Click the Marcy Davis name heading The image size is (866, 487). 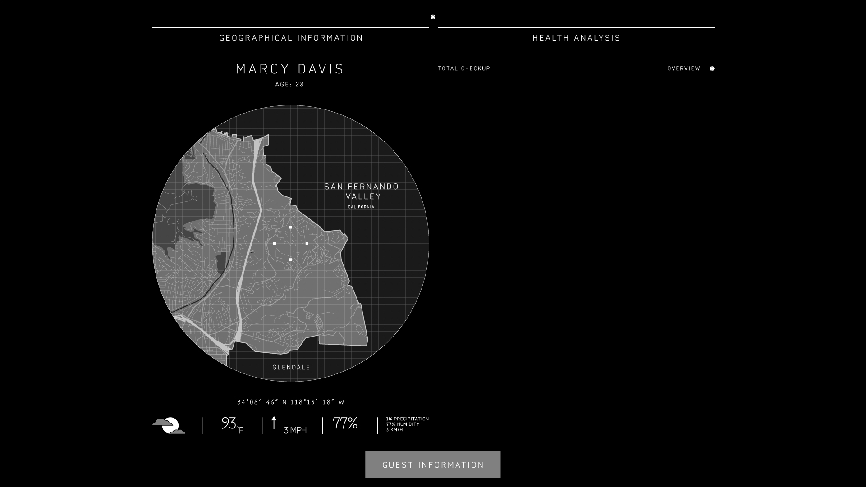[x=290, y=69]
